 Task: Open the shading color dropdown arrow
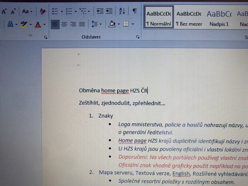119,24
